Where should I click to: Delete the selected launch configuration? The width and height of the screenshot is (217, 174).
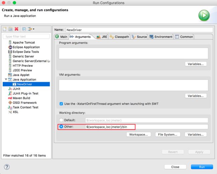[16, 29]
